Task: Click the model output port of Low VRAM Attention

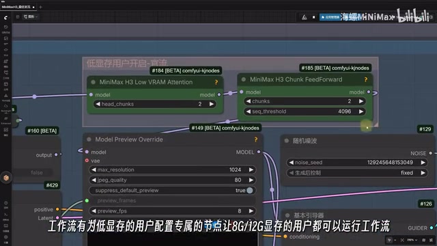Action: (219, 95)
